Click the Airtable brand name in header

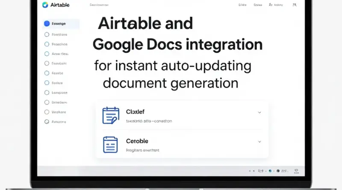[60, 5]
